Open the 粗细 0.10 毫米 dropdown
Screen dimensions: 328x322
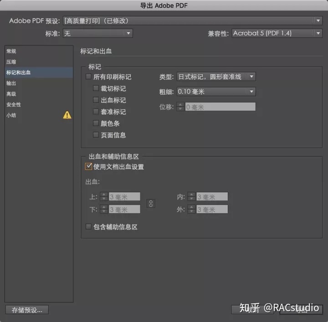click(x=216, y=91)
